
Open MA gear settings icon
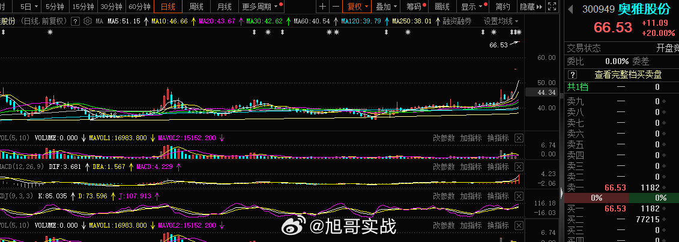[88, 21]
